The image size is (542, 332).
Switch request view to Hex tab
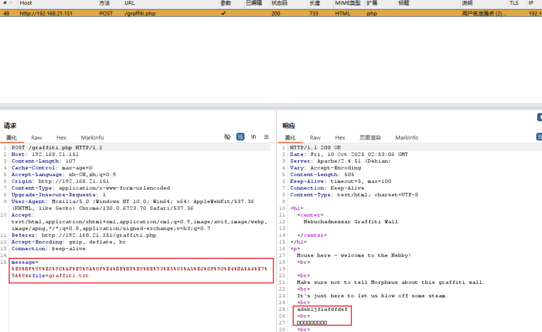61,138
